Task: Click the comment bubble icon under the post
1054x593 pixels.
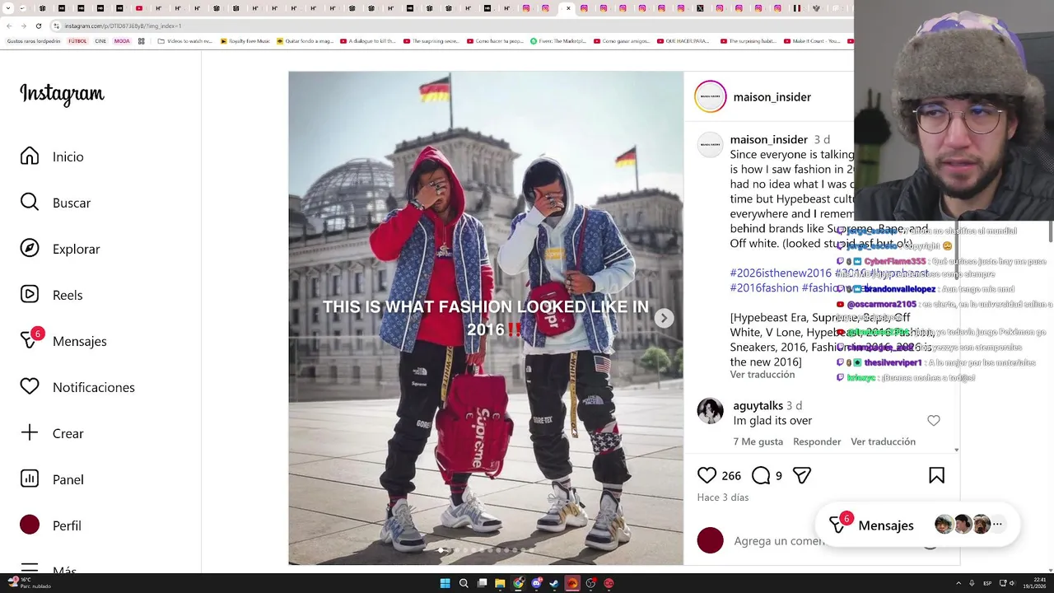Action: [x=761, y=475]
